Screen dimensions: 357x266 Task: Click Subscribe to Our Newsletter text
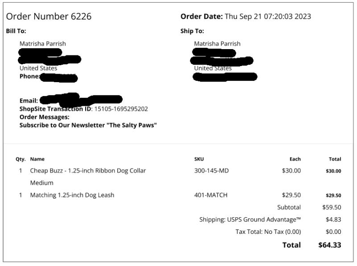[x=88, y=125]
